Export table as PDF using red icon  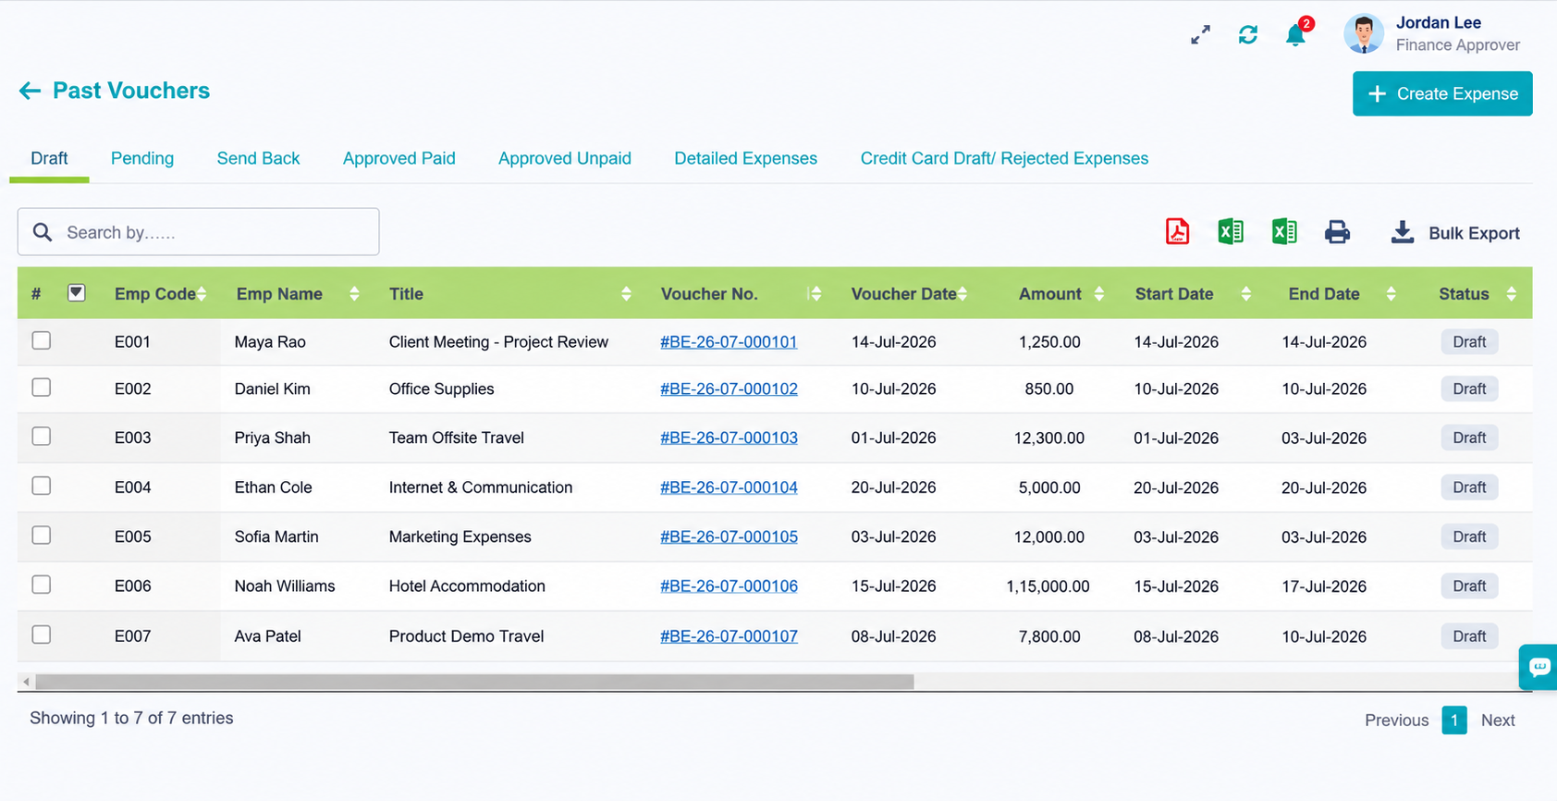coord(1177,231)
